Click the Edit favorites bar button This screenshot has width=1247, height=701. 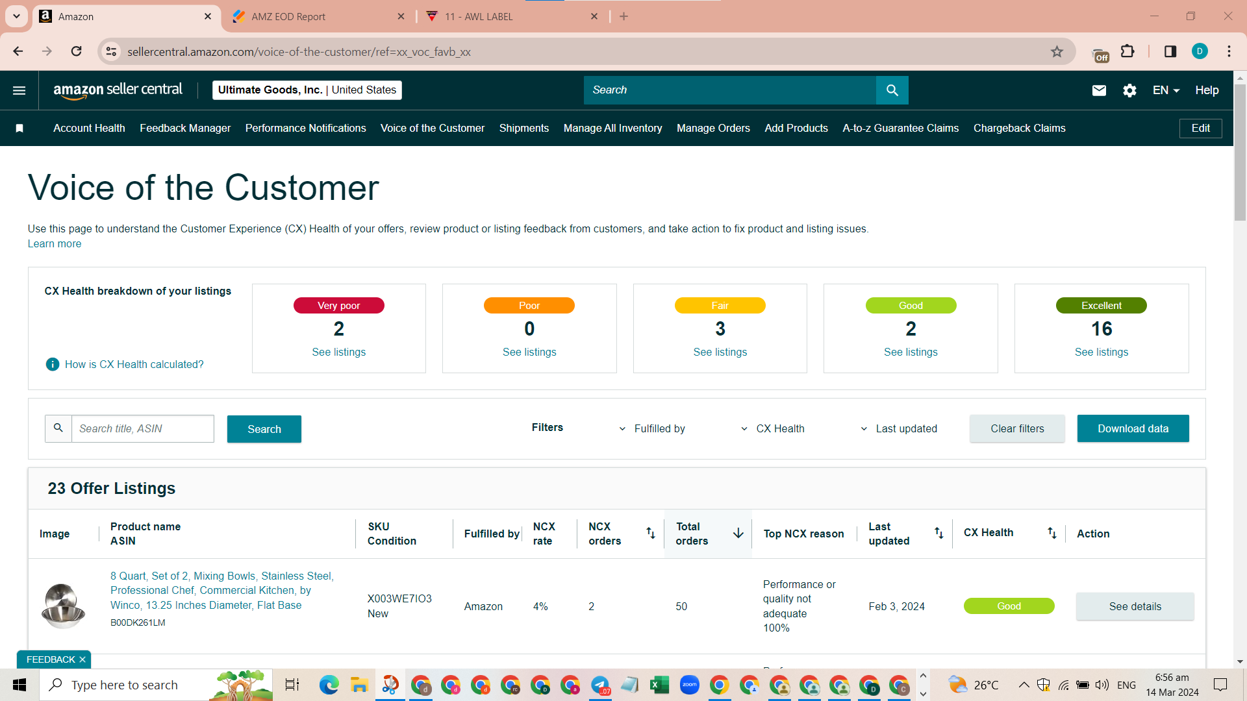click(x=1200, y=129)
